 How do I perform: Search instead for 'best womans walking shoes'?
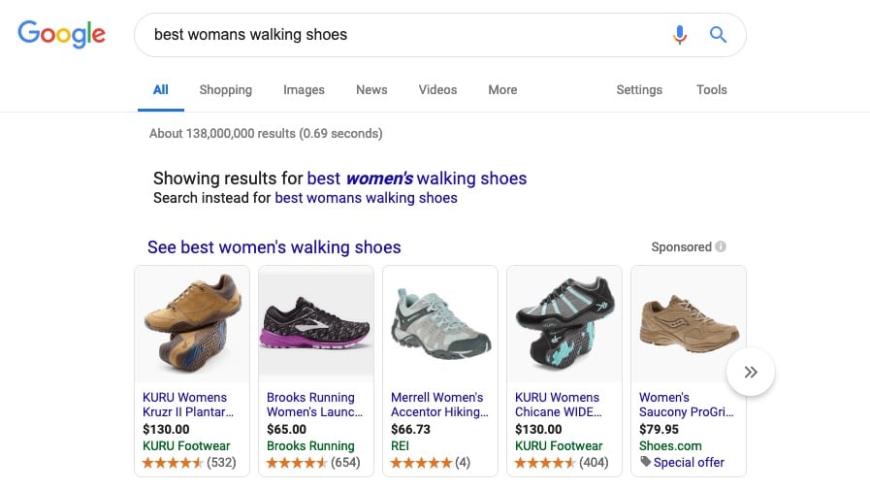(x=367, y=198)
